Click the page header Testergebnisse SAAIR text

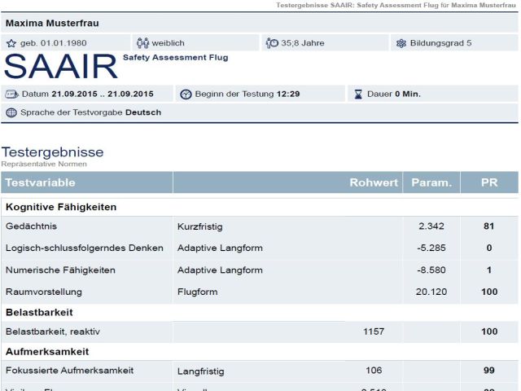(x=396, y=6)
